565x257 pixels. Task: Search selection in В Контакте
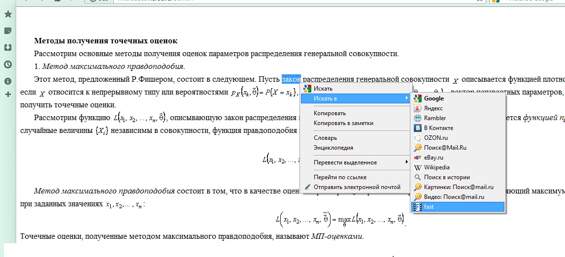pyautogui.click(x=458, y=128)
